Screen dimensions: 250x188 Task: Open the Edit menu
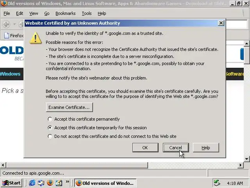pyautogui.click(x=20, y=13)
